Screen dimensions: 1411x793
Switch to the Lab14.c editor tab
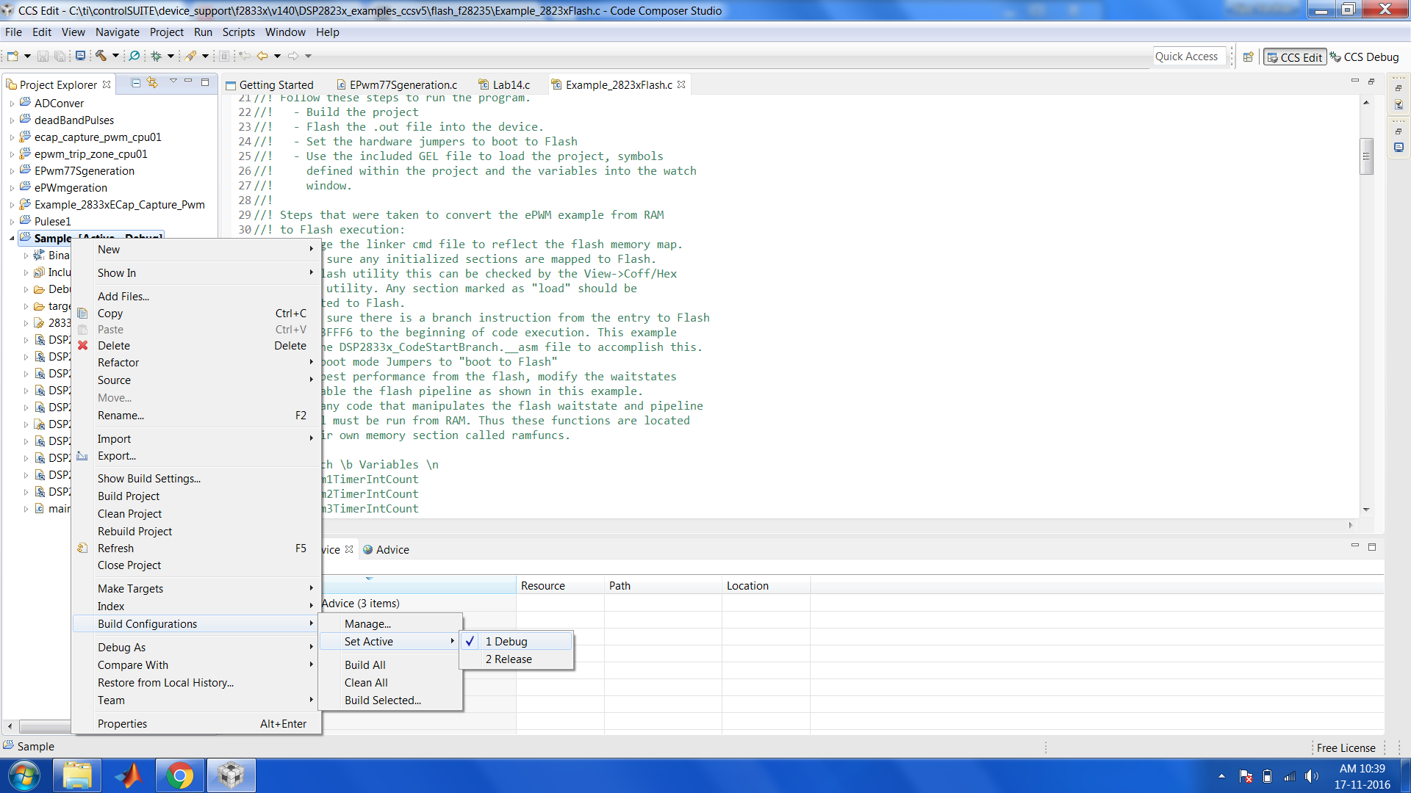tap(511, 84)
